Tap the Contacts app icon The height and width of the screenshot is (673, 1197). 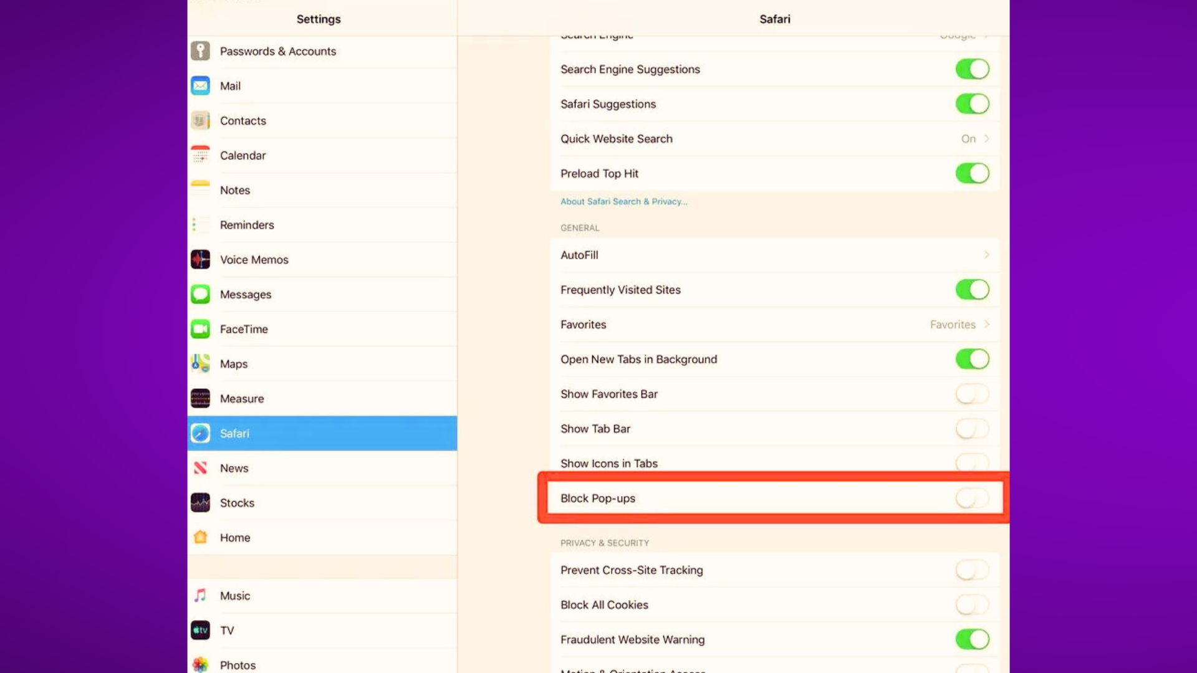tap(200, 121)
